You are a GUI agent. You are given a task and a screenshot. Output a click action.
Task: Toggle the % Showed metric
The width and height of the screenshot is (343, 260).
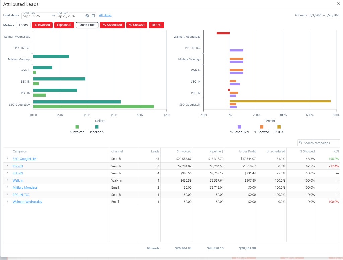tap(137, 25)
